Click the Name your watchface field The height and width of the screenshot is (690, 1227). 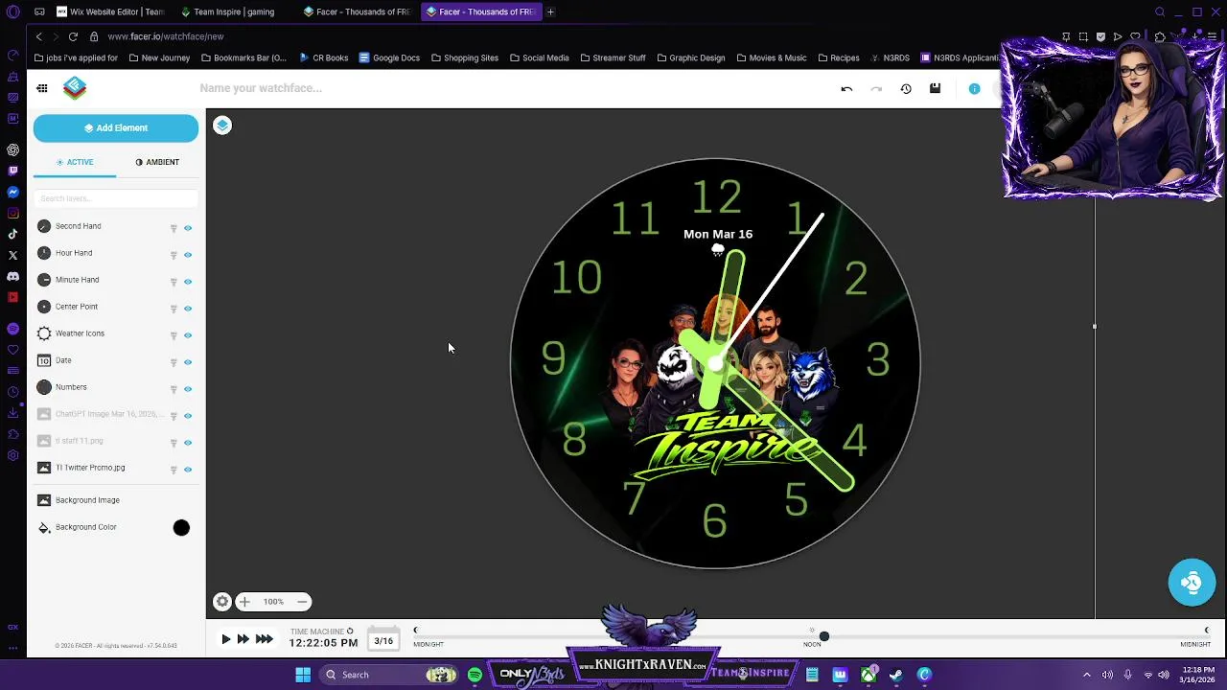tap(261, 88)
